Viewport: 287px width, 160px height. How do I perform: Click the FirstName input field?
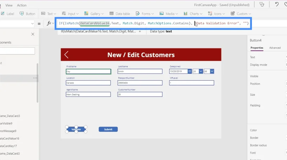[88, 71]
